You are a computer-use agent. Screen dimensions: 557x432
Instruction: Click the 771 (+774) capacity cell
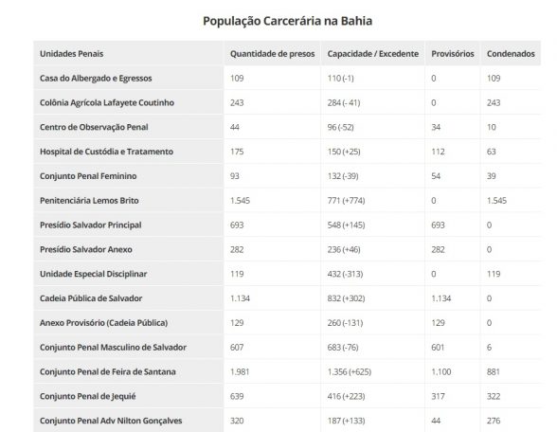(346, 201)
